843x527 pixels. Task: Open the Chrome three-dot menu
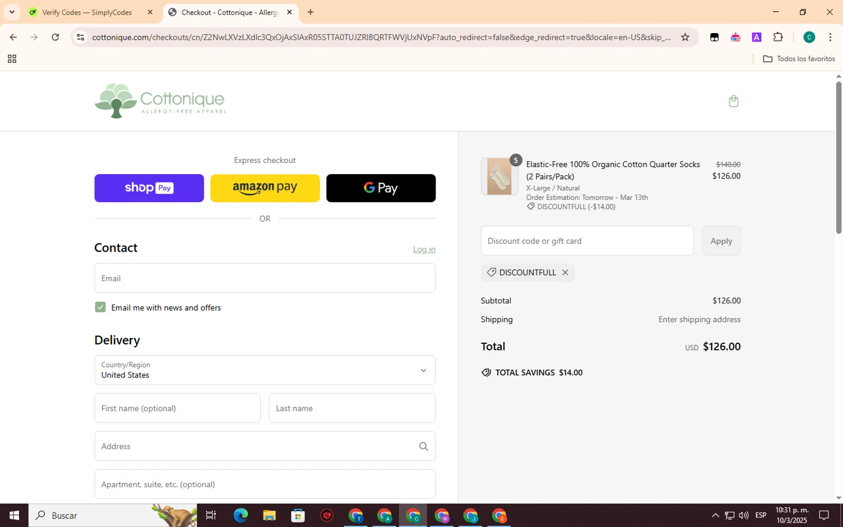(x=830, y=37)
